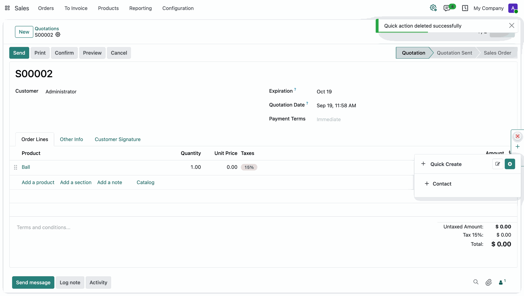Open the Reporting menu
524x296 pixels.
141,8
